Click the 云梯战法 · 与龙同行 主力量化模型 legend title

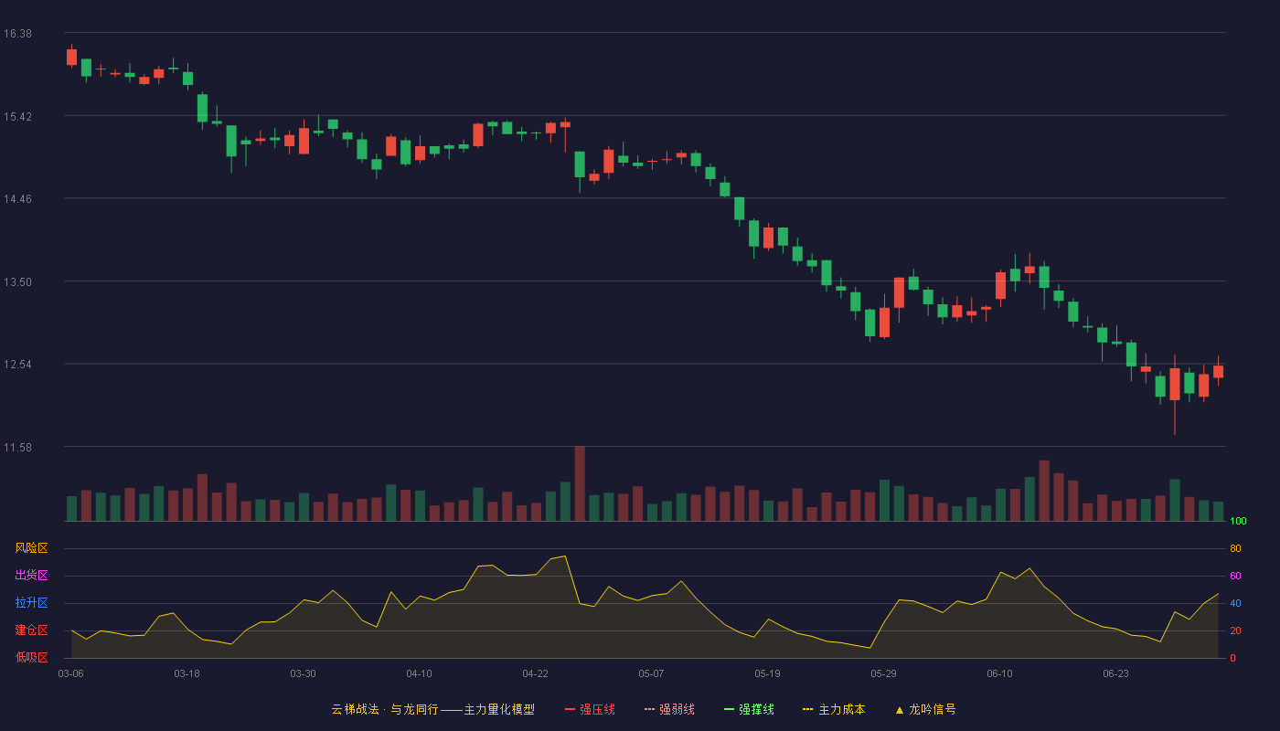pyautogui.click(x=432, y=709)
